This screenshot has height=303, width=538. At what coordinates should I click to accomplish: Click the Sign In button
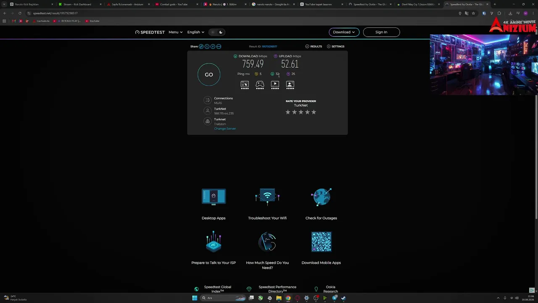pyautogui.click(x=381, y=32)
